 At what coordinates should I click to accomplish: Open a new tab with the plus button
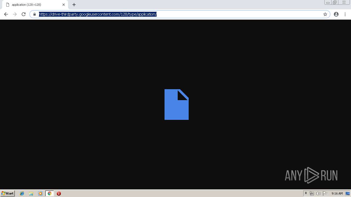(x=74, y=5)
